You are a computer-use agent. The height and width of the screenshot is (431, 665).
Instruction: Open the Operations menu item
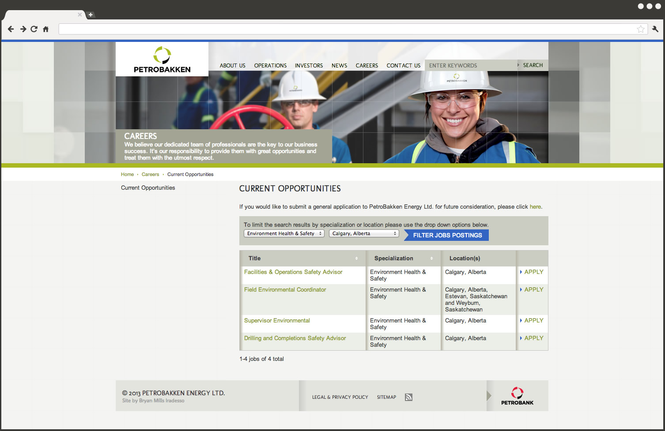tap(270, 66)
